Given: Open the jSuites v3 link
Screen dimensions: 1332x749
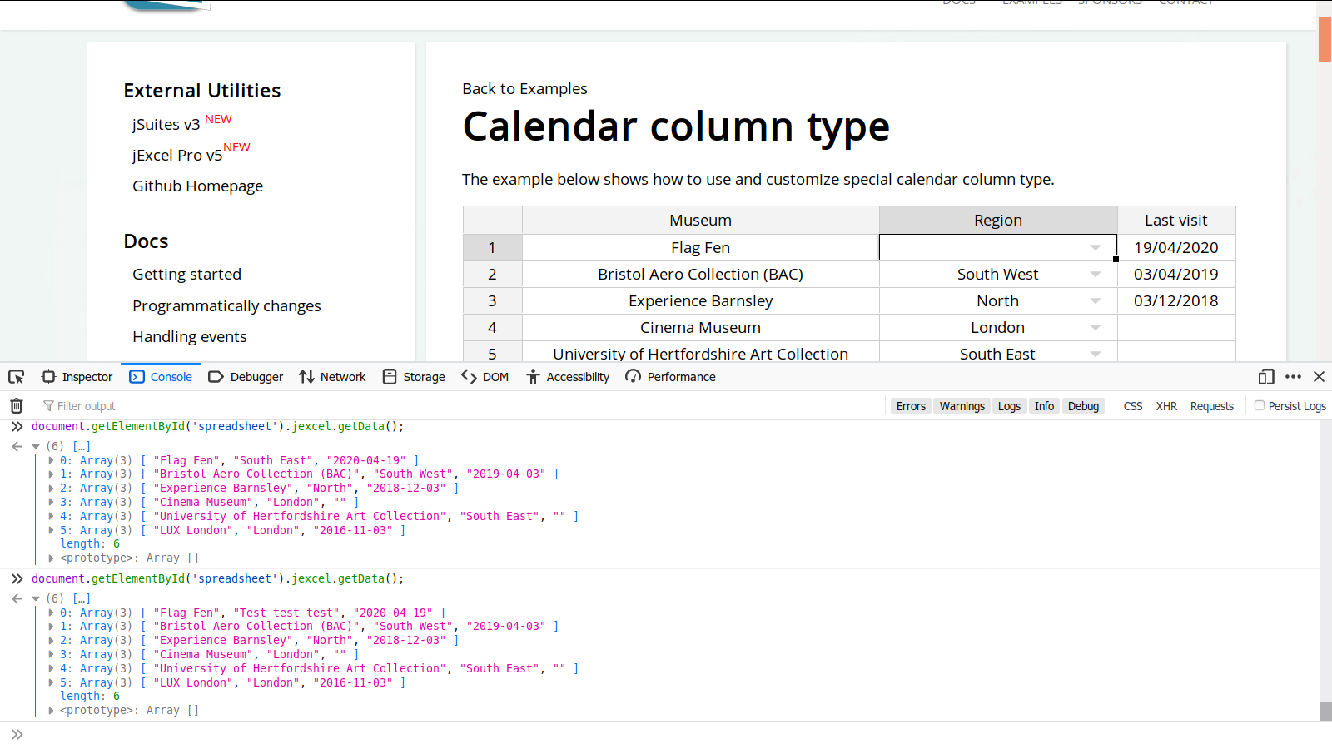Looking at the screenshot, I should [x=166, y=124].
